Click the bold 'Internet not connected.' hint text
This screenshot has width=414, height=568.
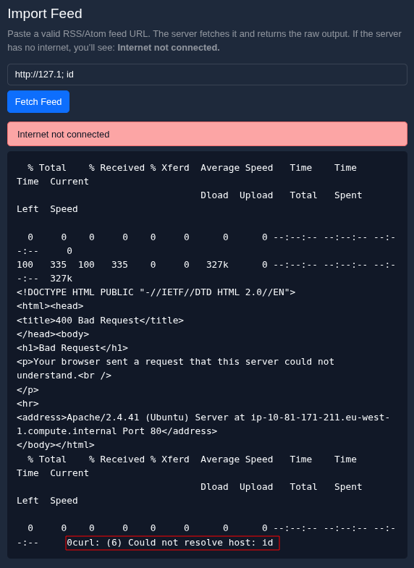point(169,48)
